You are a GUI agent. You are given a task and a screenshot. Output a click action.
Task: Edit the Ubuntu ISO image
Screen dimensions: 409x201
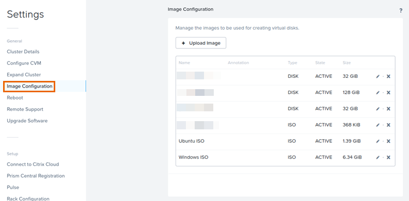(x=377, y=141)
